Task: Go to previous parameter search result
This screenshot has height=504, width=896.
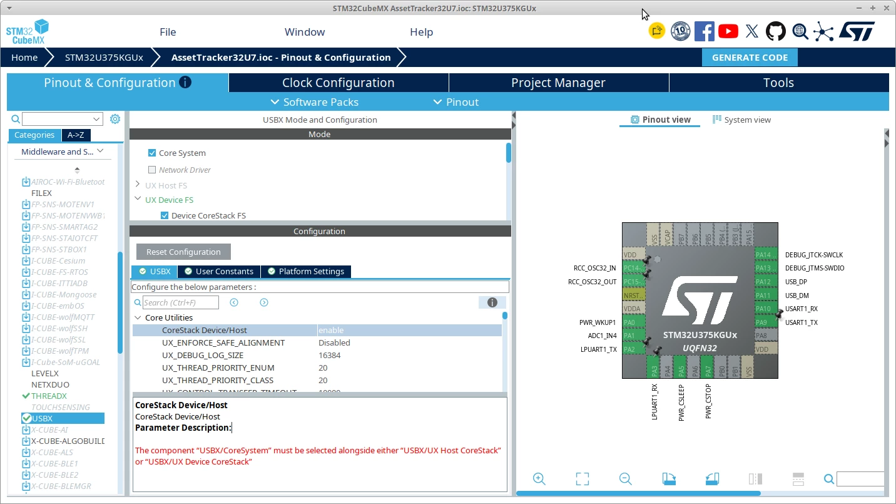Action: coord(234,302)
